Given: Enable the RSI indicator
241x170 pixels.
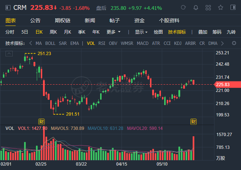Looking at the screenshot, I should coord(102,43).
